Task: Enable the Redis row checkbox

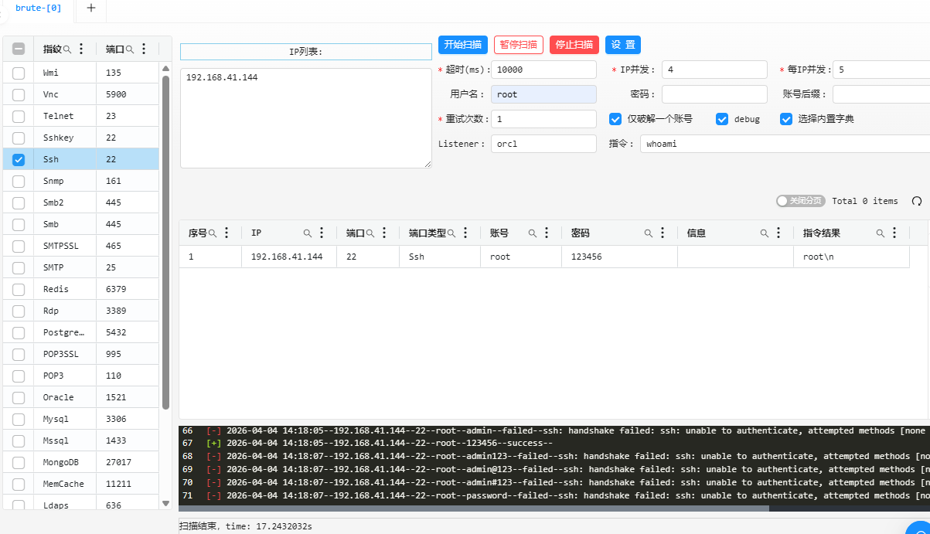Action: click(19, 289)
